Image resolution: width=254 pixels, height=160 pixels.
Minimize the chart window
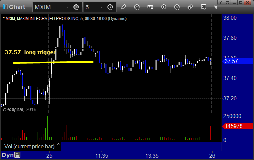234,2
